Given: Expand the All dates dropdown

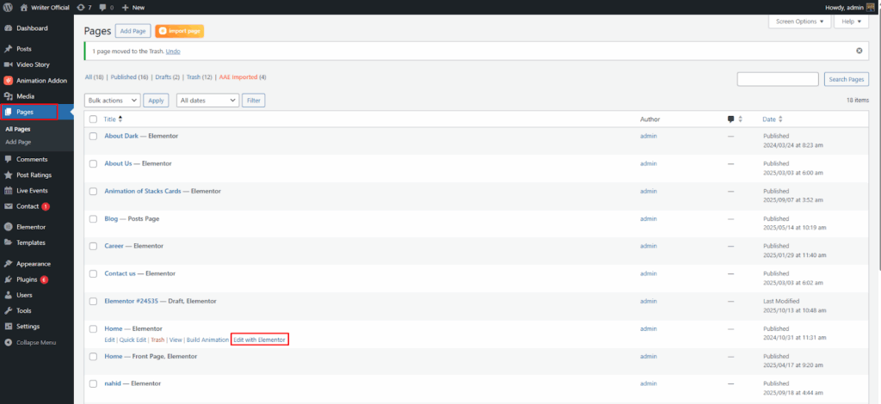Looking at the screenshot, I should pyautogui.click(x=207, y=101).
